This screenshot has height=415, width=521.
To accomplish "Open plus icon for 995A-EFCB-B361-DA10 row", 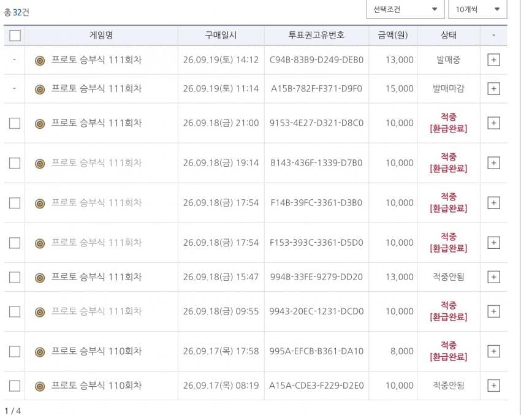I will point(493,351).
